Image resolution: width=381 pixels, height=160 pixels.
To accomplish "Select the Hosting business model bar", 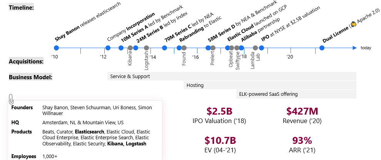I will coord(270,85).
